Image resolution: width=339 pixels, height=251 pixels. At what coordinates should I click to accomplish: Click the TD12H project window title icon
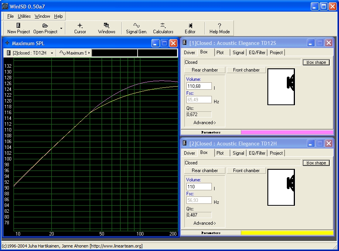pyautogui.click(x=185, y=143)
